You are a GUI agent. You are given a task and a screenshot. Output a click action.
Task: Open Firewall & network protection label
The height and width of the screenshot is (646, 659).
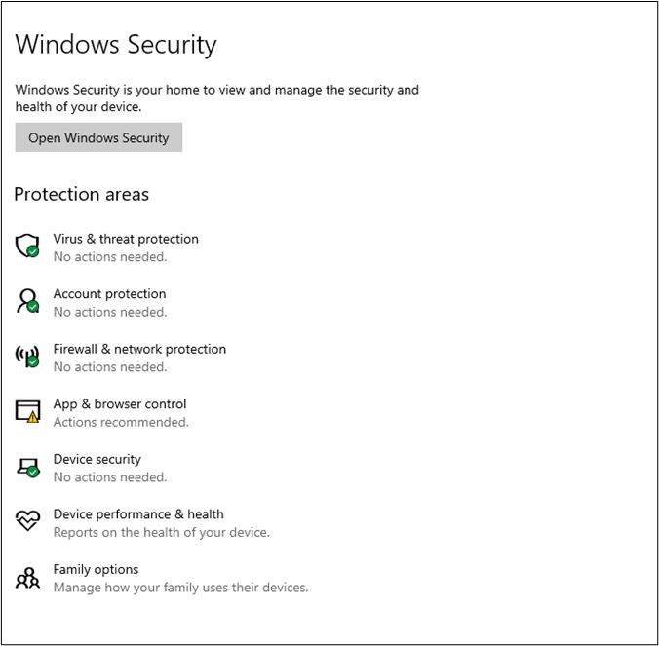(139, 349)
